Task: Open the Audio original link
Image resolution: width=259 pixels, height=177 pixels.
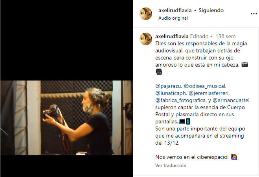Action: [173, 18]
